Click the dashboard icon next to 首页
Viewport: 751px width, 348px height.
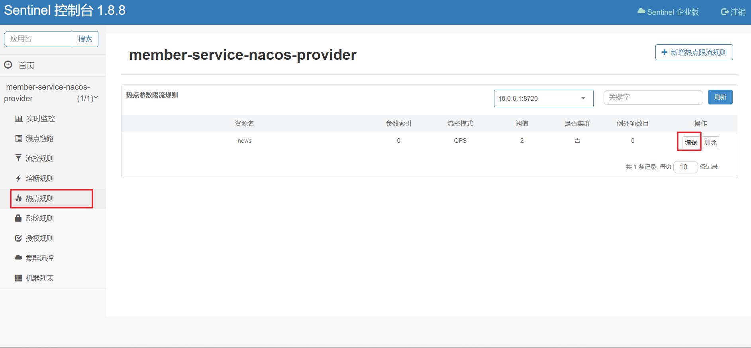tap(8, 65)
